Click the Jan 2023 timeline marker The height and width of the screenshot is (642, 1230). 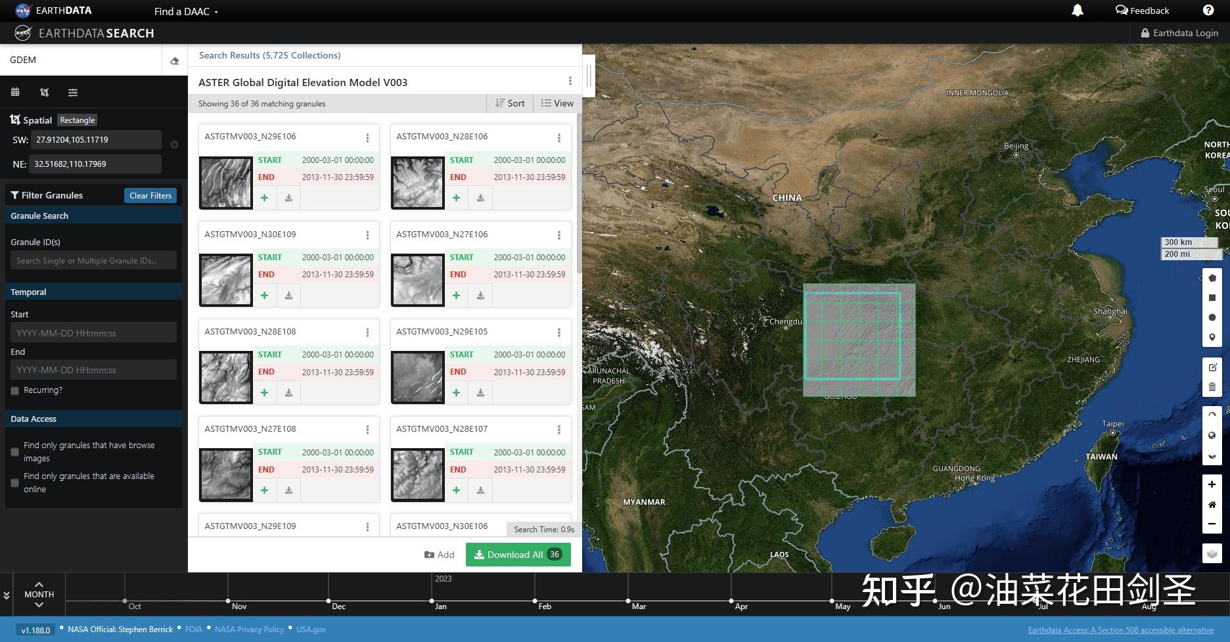tap(432, 601)
